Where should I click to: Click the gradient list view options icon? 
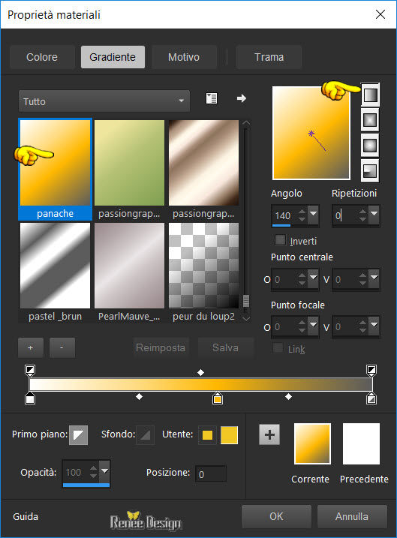tap(212, 98)
